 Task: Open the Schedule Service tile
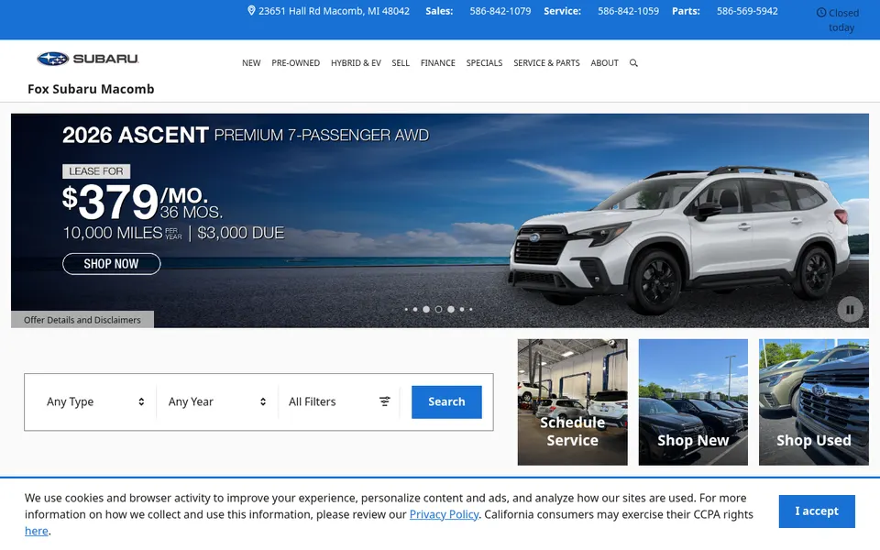click(x=572, y=401)
